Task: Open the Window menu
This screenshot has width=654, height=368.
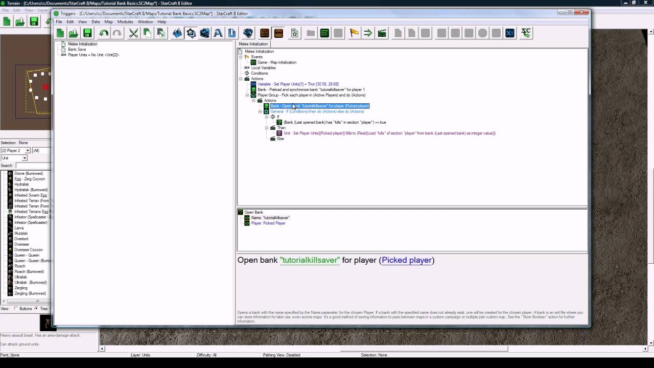Action: (x=145, y=22)
